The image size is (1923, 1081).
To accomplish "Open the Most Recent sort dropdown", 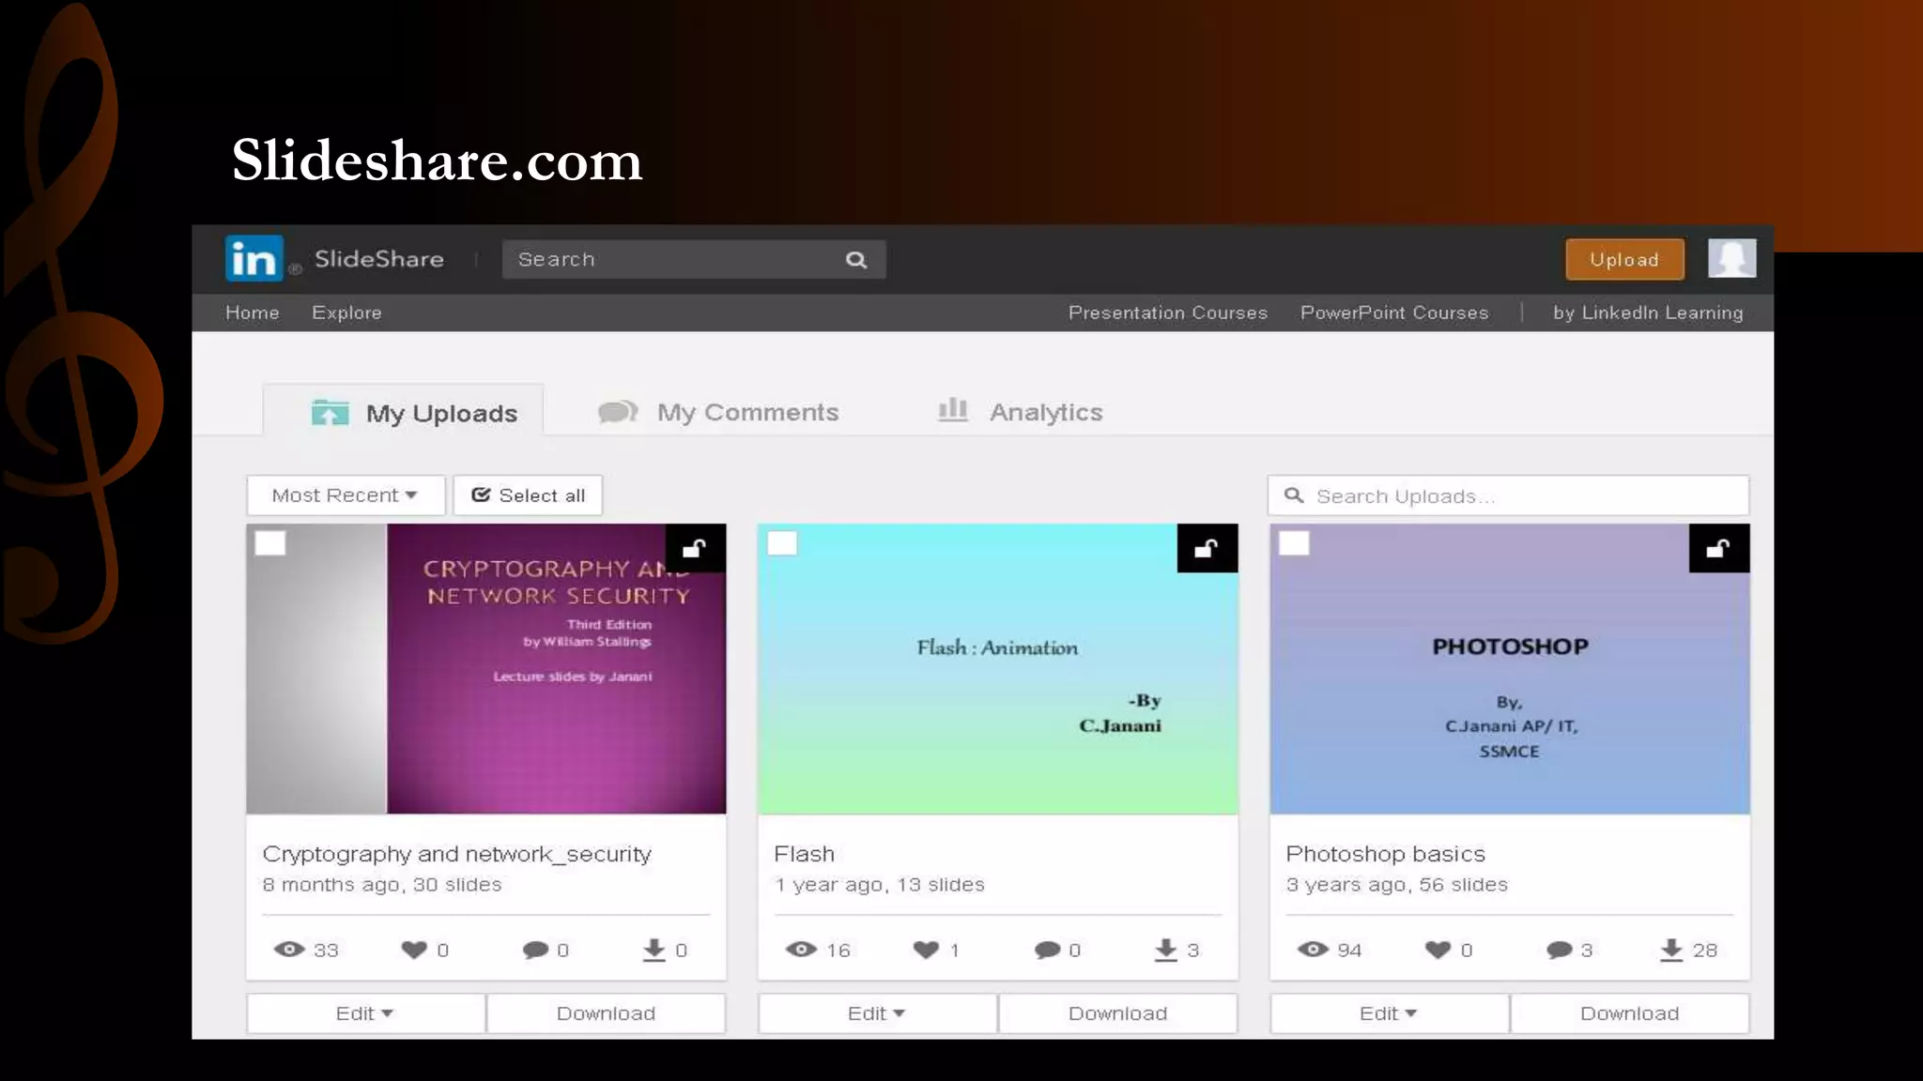I will pos(346,495).
